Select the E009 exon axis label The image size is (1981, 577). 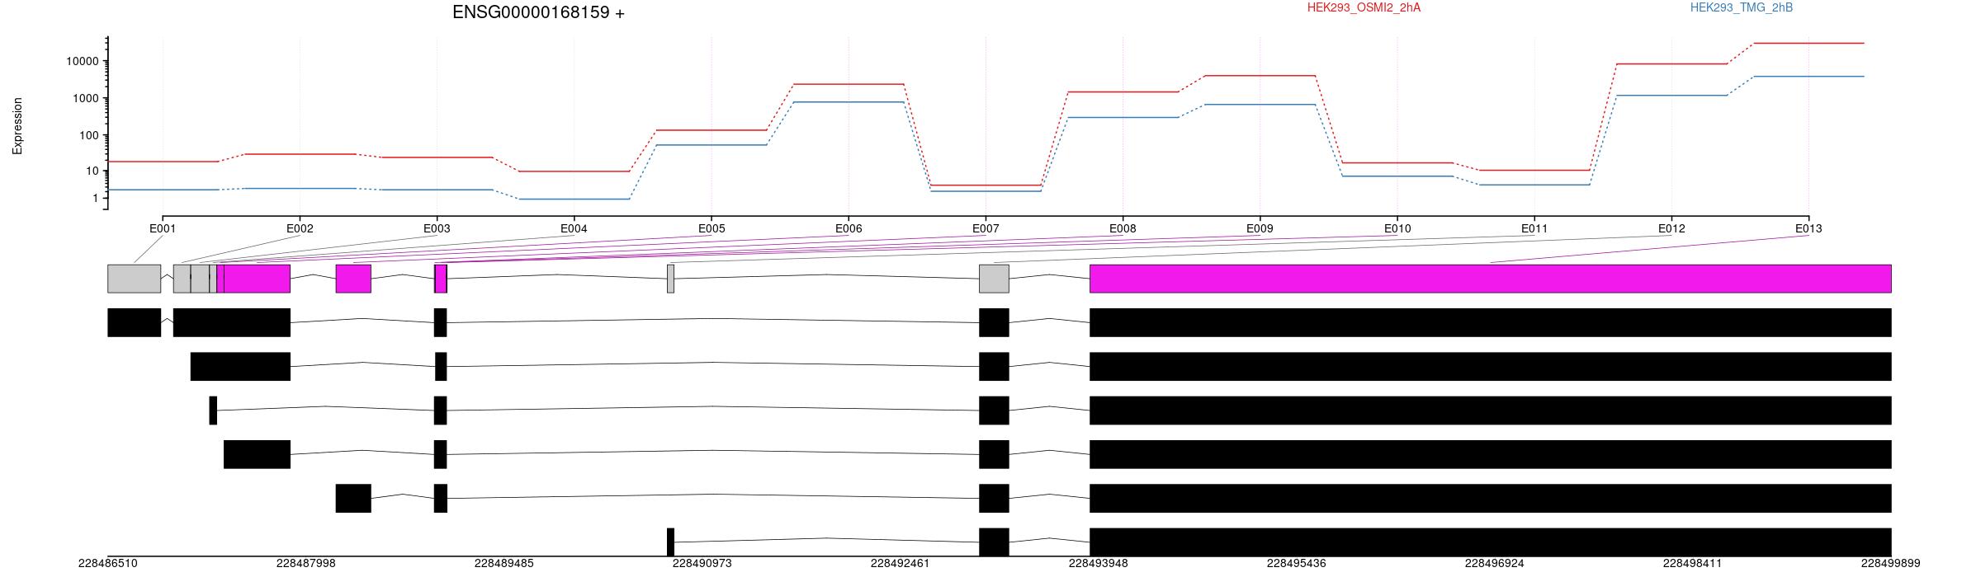[x=1260, y=228]
